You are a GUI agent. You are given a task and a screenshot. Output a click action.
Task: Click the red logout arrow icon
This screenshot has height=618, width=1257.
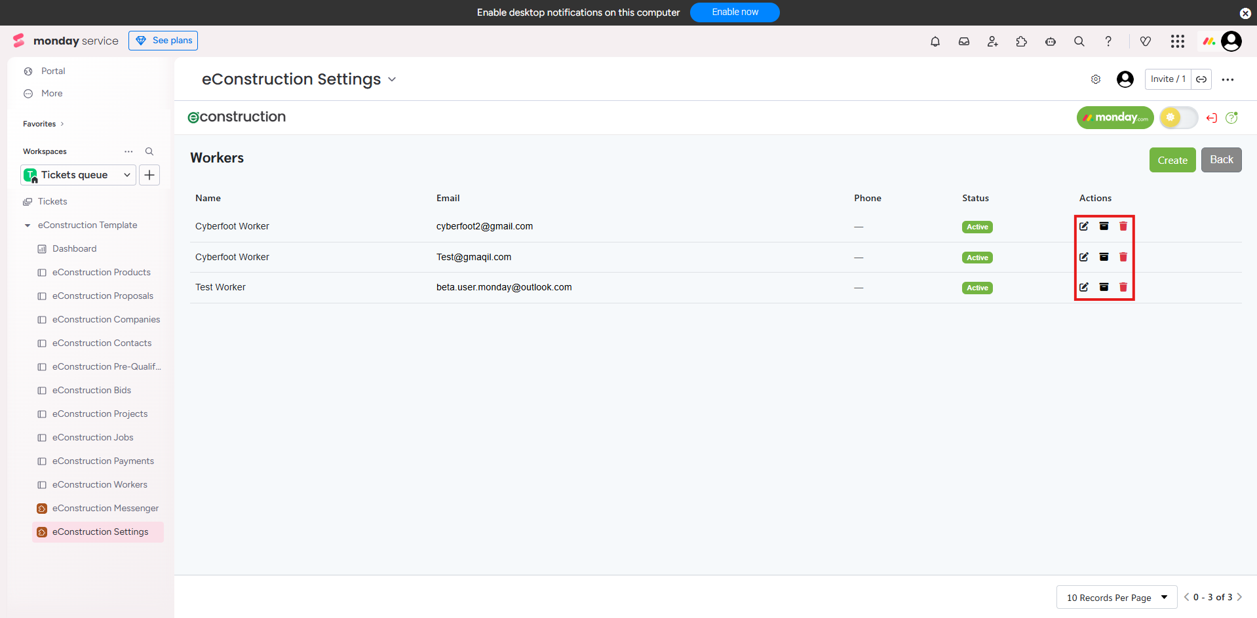click(x=1212, y=118)
